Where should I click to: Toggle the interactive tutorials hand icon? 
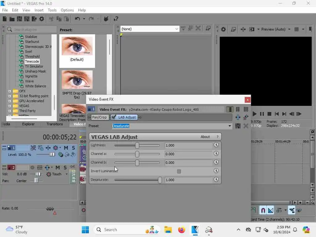coord(106,19)
